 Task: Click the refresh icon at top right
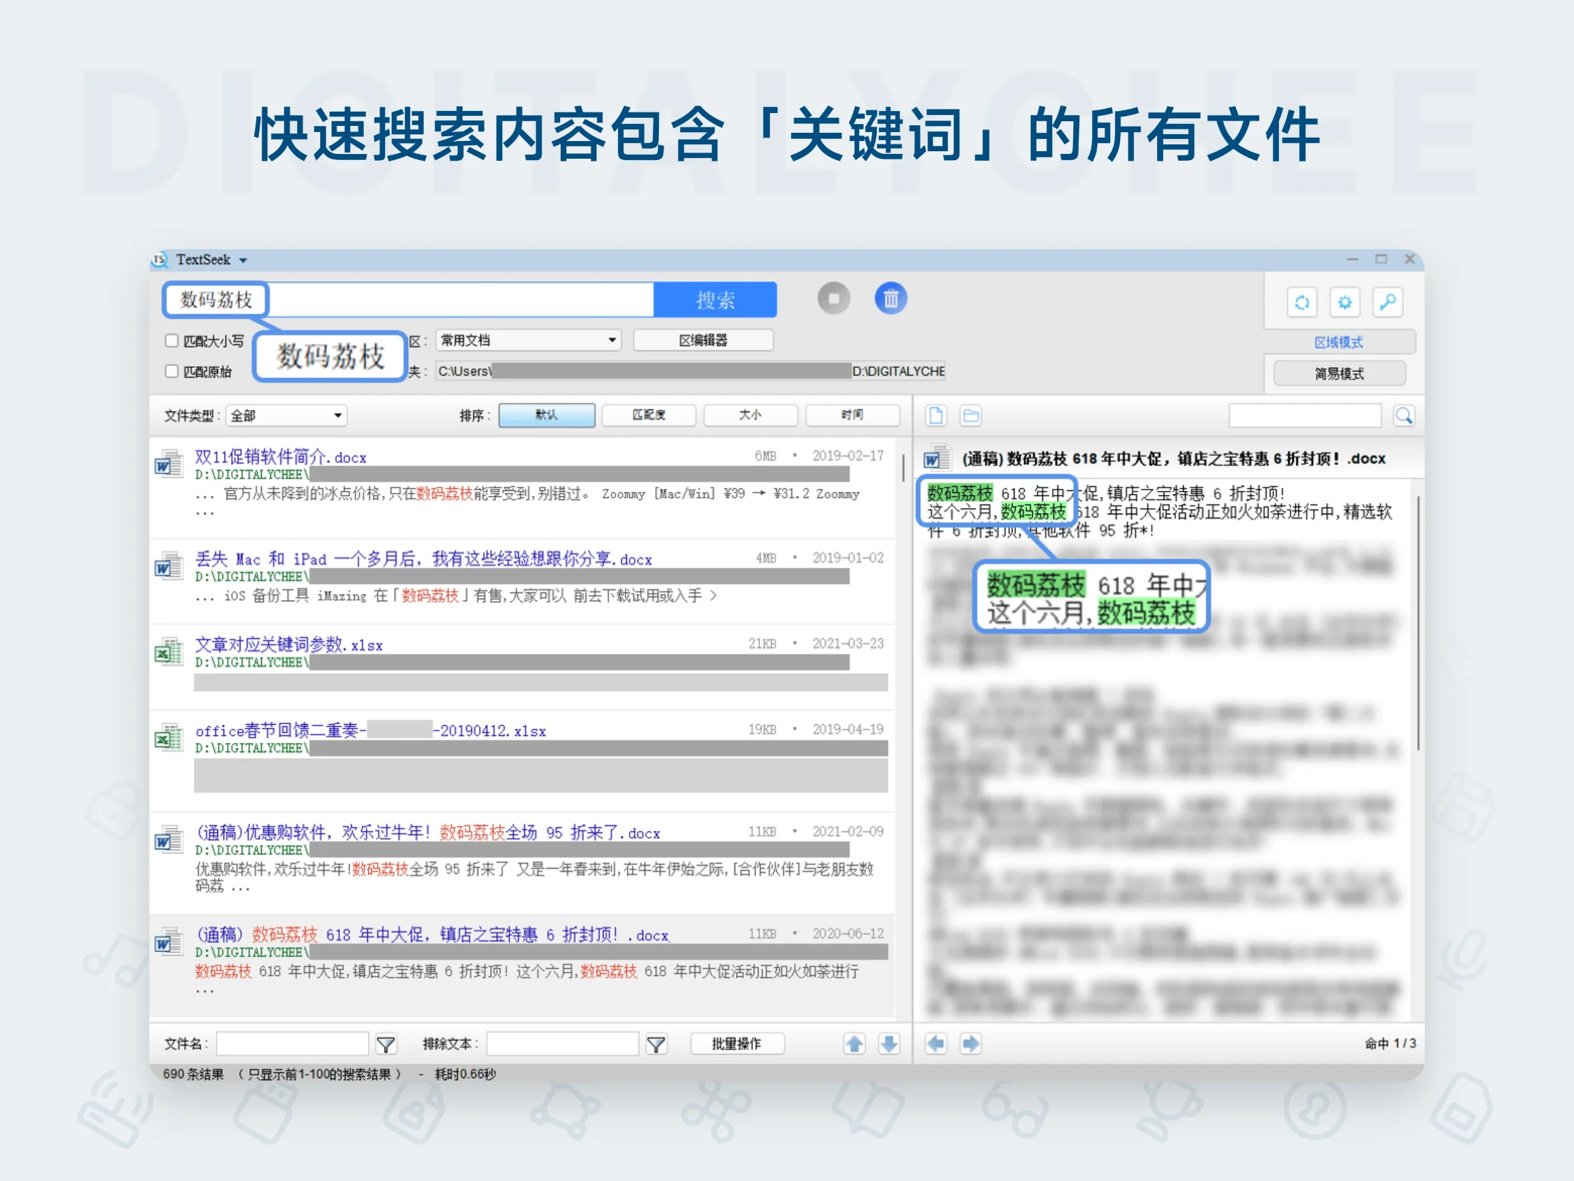(x=1301, y=302)
